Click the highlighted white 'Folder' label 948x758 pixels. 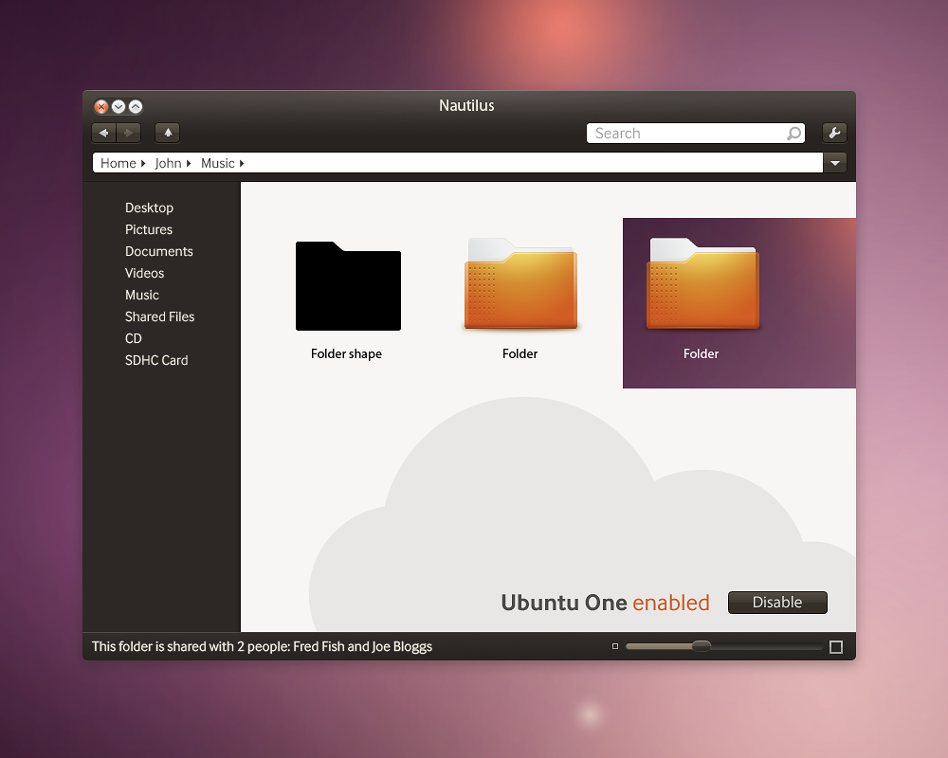702,353
